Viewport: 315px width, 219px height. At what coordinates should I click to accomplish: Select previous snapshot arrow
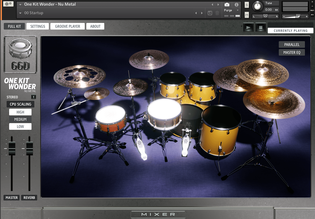tap(196, 13)
